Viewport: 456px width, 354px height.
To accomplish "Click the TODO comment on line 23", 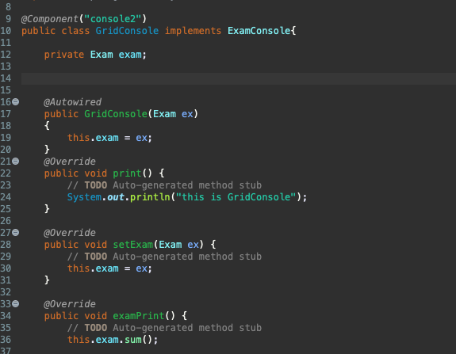I will point(164,185).
